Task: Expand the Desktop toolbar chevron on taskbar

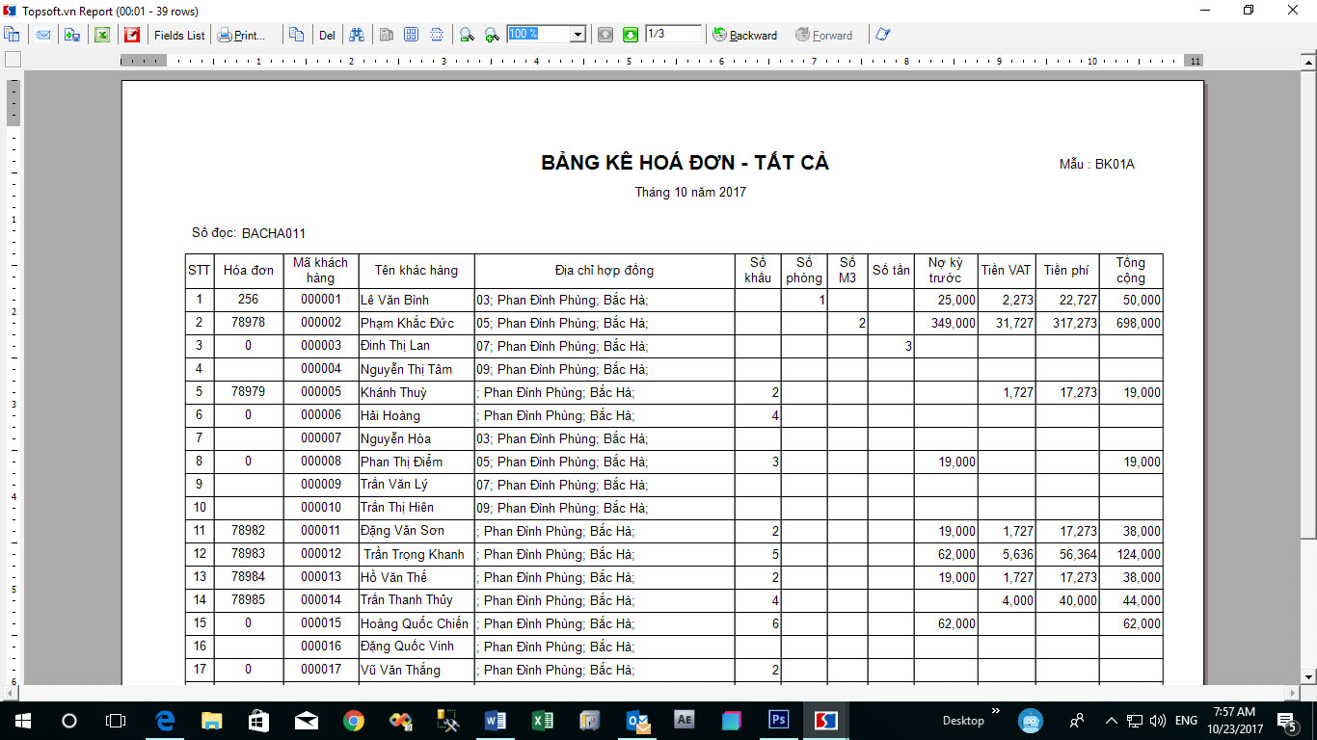Action: click(x=996, y=712)
